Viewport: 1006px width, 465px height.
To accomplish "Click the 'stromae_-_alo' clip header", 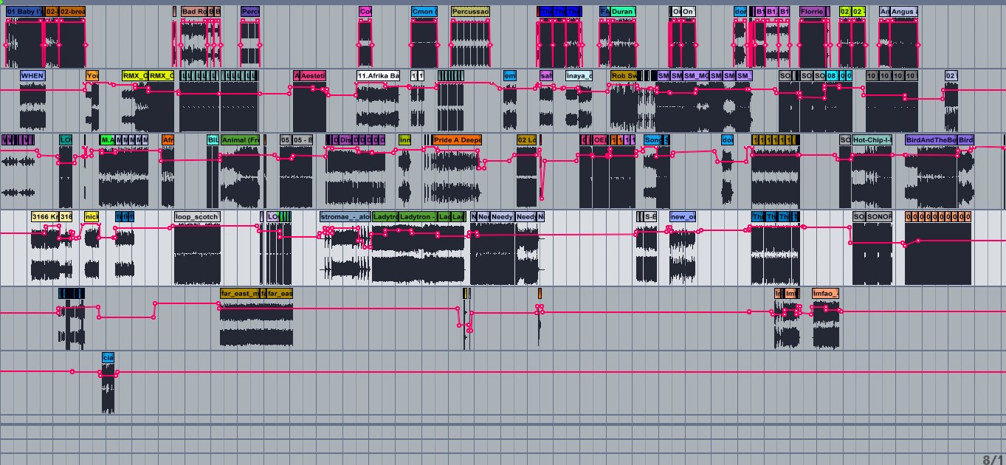I will point(345,217).
